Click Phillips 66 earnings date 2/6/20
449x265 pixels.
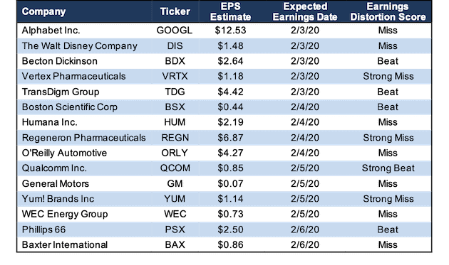coord(305,229)
